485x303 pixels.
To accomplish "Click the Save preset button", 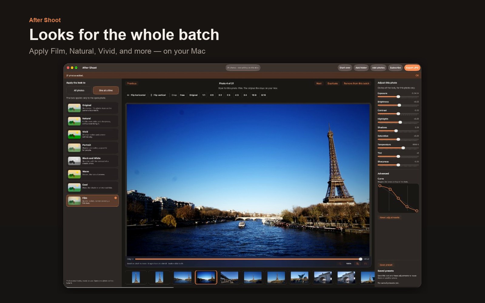I will pos(386,265).
